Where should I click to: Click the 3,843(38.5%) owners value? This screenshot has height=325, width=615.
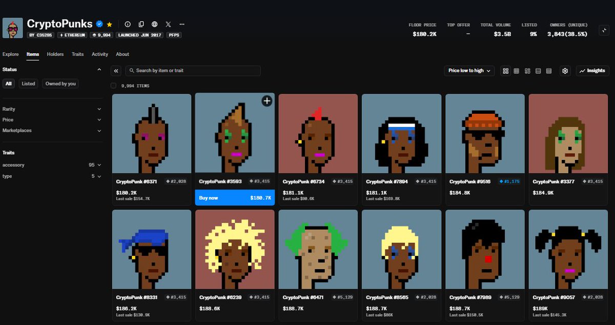(567, 34)
